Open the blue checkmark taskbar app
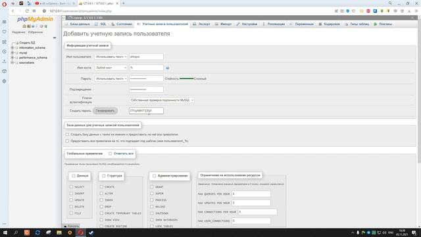The height and width of the screenshot is (237, 421). tap(91, 232)
